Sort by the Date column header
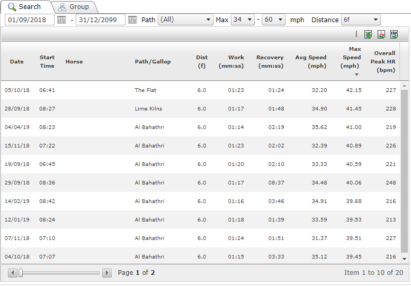 [x=17, y=62]
